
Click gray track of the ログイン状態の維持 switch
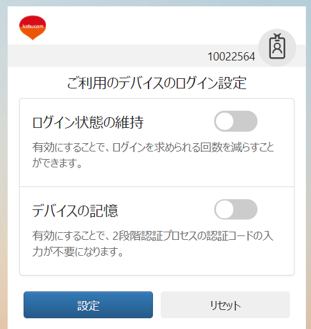point(245,121)
